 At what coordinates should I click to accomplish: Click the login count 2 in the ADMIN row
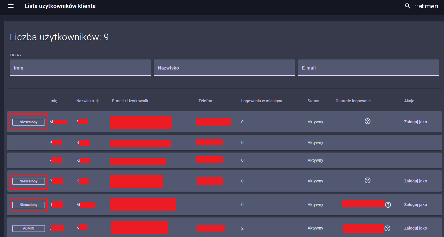(x=242, y=228)
